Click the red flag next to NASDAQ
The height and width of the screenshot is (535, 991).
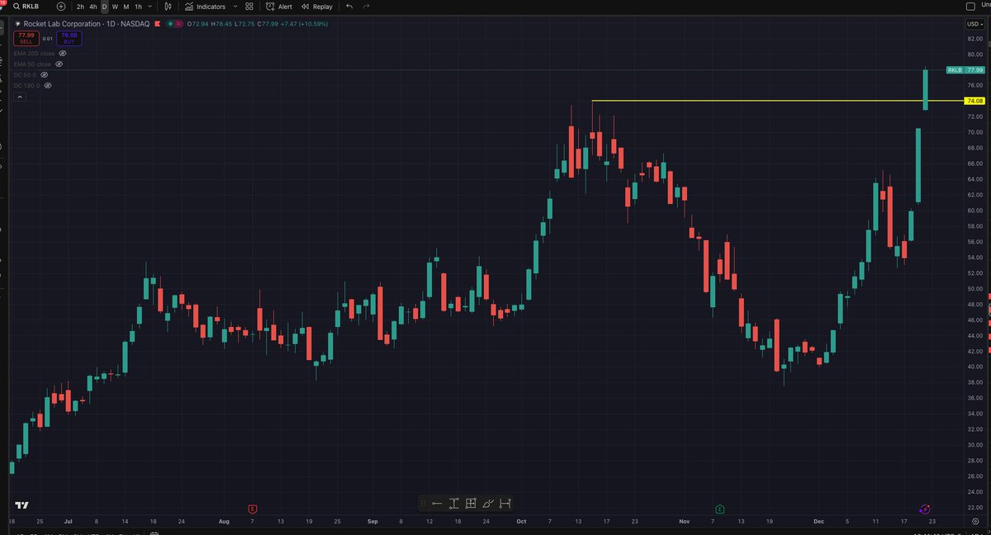coord(157,24)
